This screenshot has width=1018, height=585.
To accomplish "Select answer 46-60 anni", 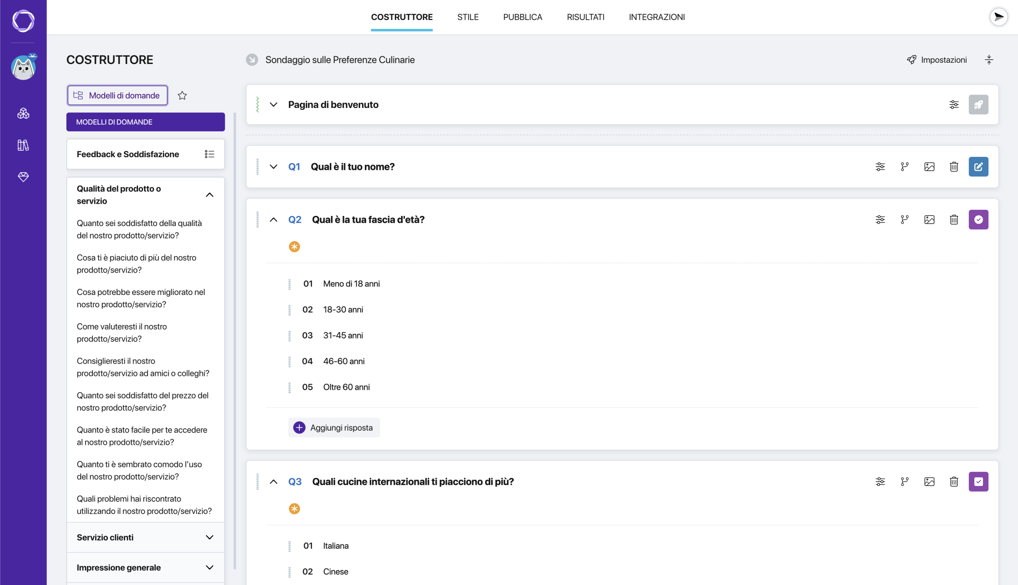I will click(344, 361).
